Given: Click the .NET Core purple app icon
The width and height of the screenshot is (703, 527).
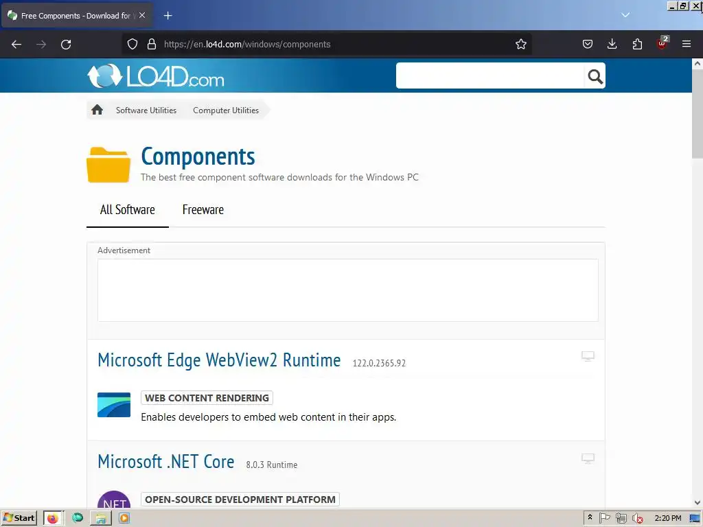Looking at the screenshot, I should [114, 500].
